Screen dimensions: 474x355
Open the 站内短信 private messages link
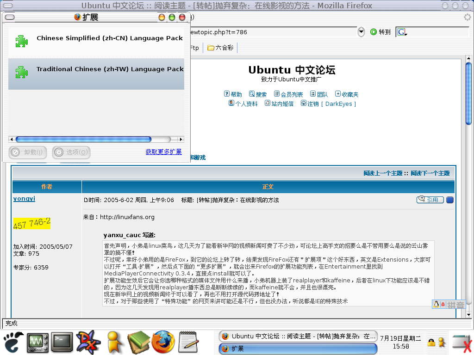[x=279, y=104]
